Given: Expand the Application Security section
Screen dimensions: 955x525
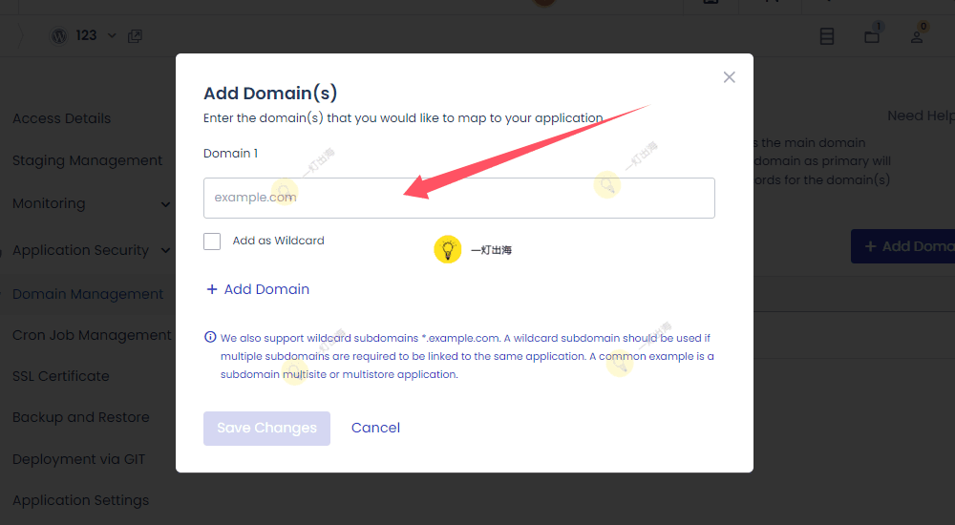Looking at the screenshot, I should coord(166,251).
